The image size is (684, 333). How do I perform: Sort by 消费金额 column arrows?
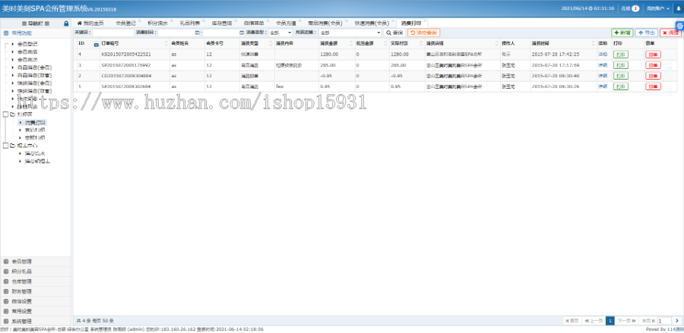click(x=351, y=43)
